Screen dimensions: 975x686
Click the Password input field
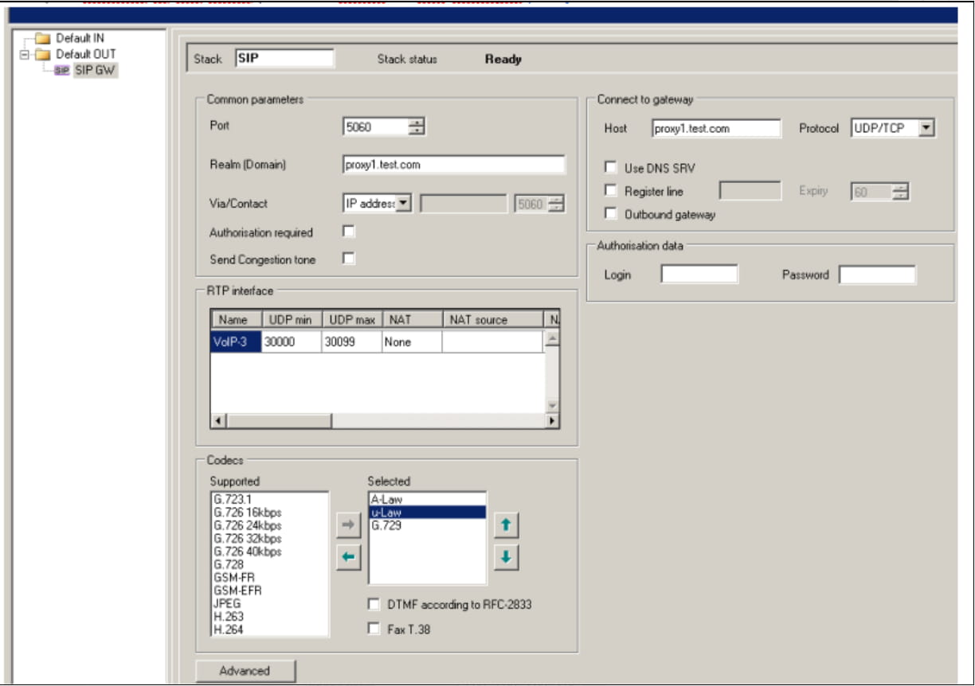click(877, 275)
